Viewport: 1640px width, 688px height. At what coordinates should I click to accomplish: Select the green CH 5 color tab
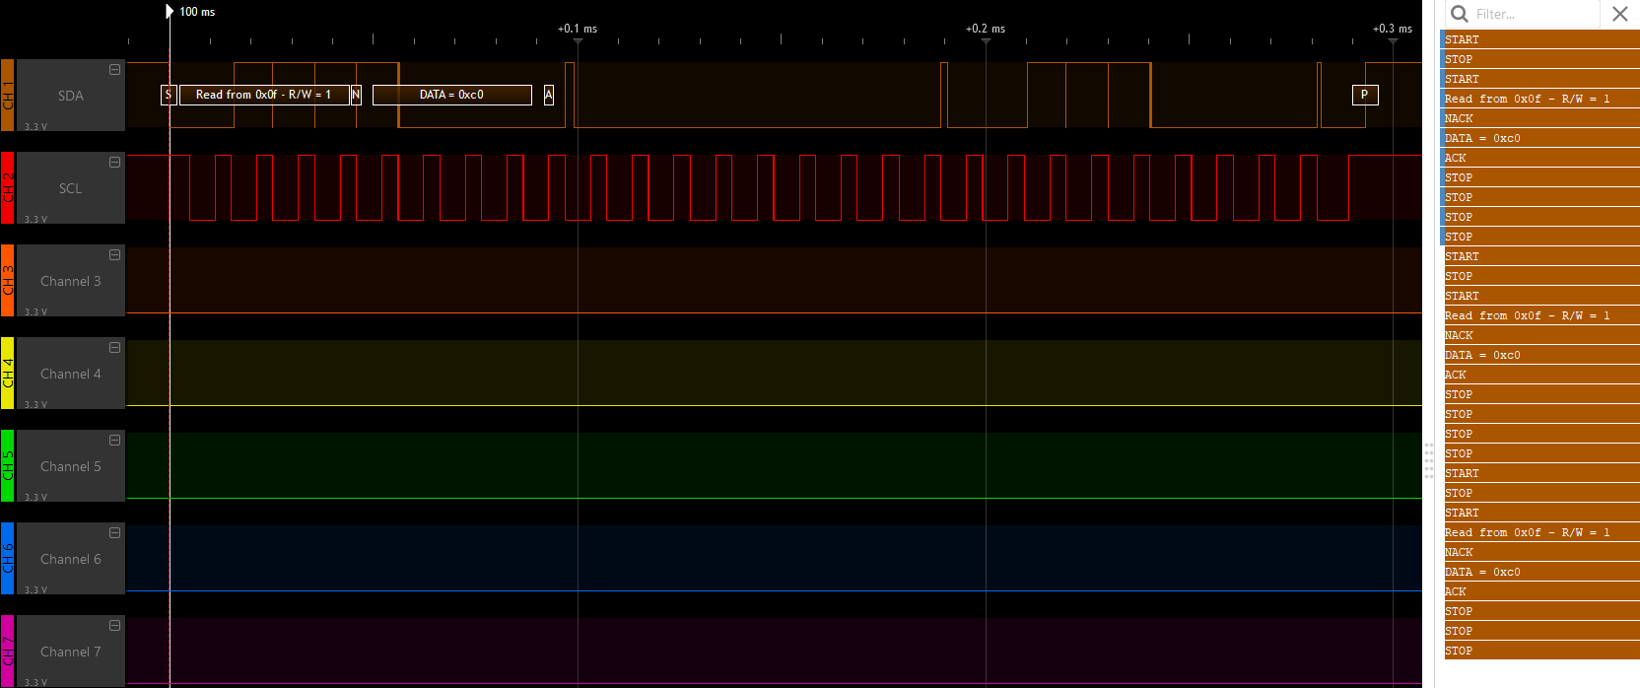(x=7, y=465)
